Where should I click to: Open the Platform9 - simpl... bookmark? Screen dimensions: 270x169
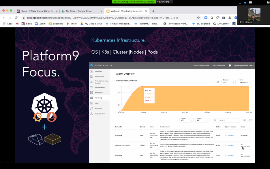click(x=147, y=24)
